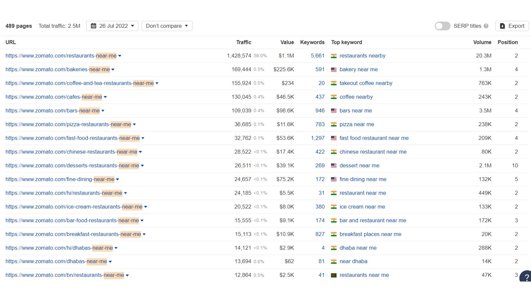
Task: Click the 489 pages count text
Action: (x=19, y=26)
